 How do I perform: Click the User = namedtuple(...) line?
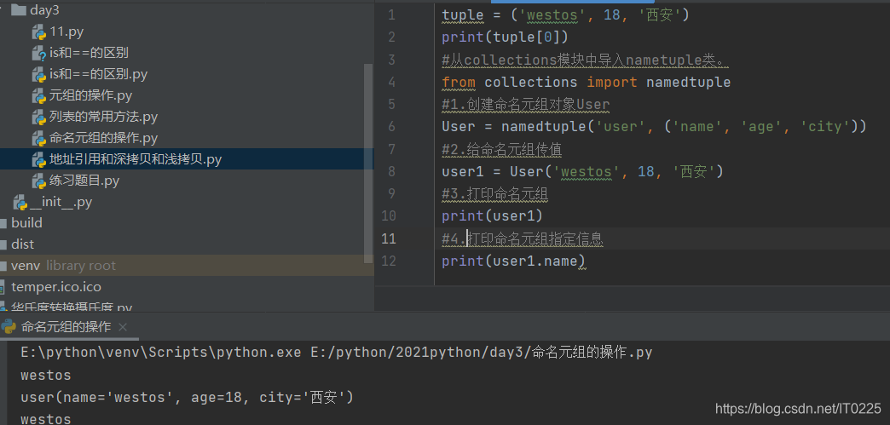[x=654, y=127]
